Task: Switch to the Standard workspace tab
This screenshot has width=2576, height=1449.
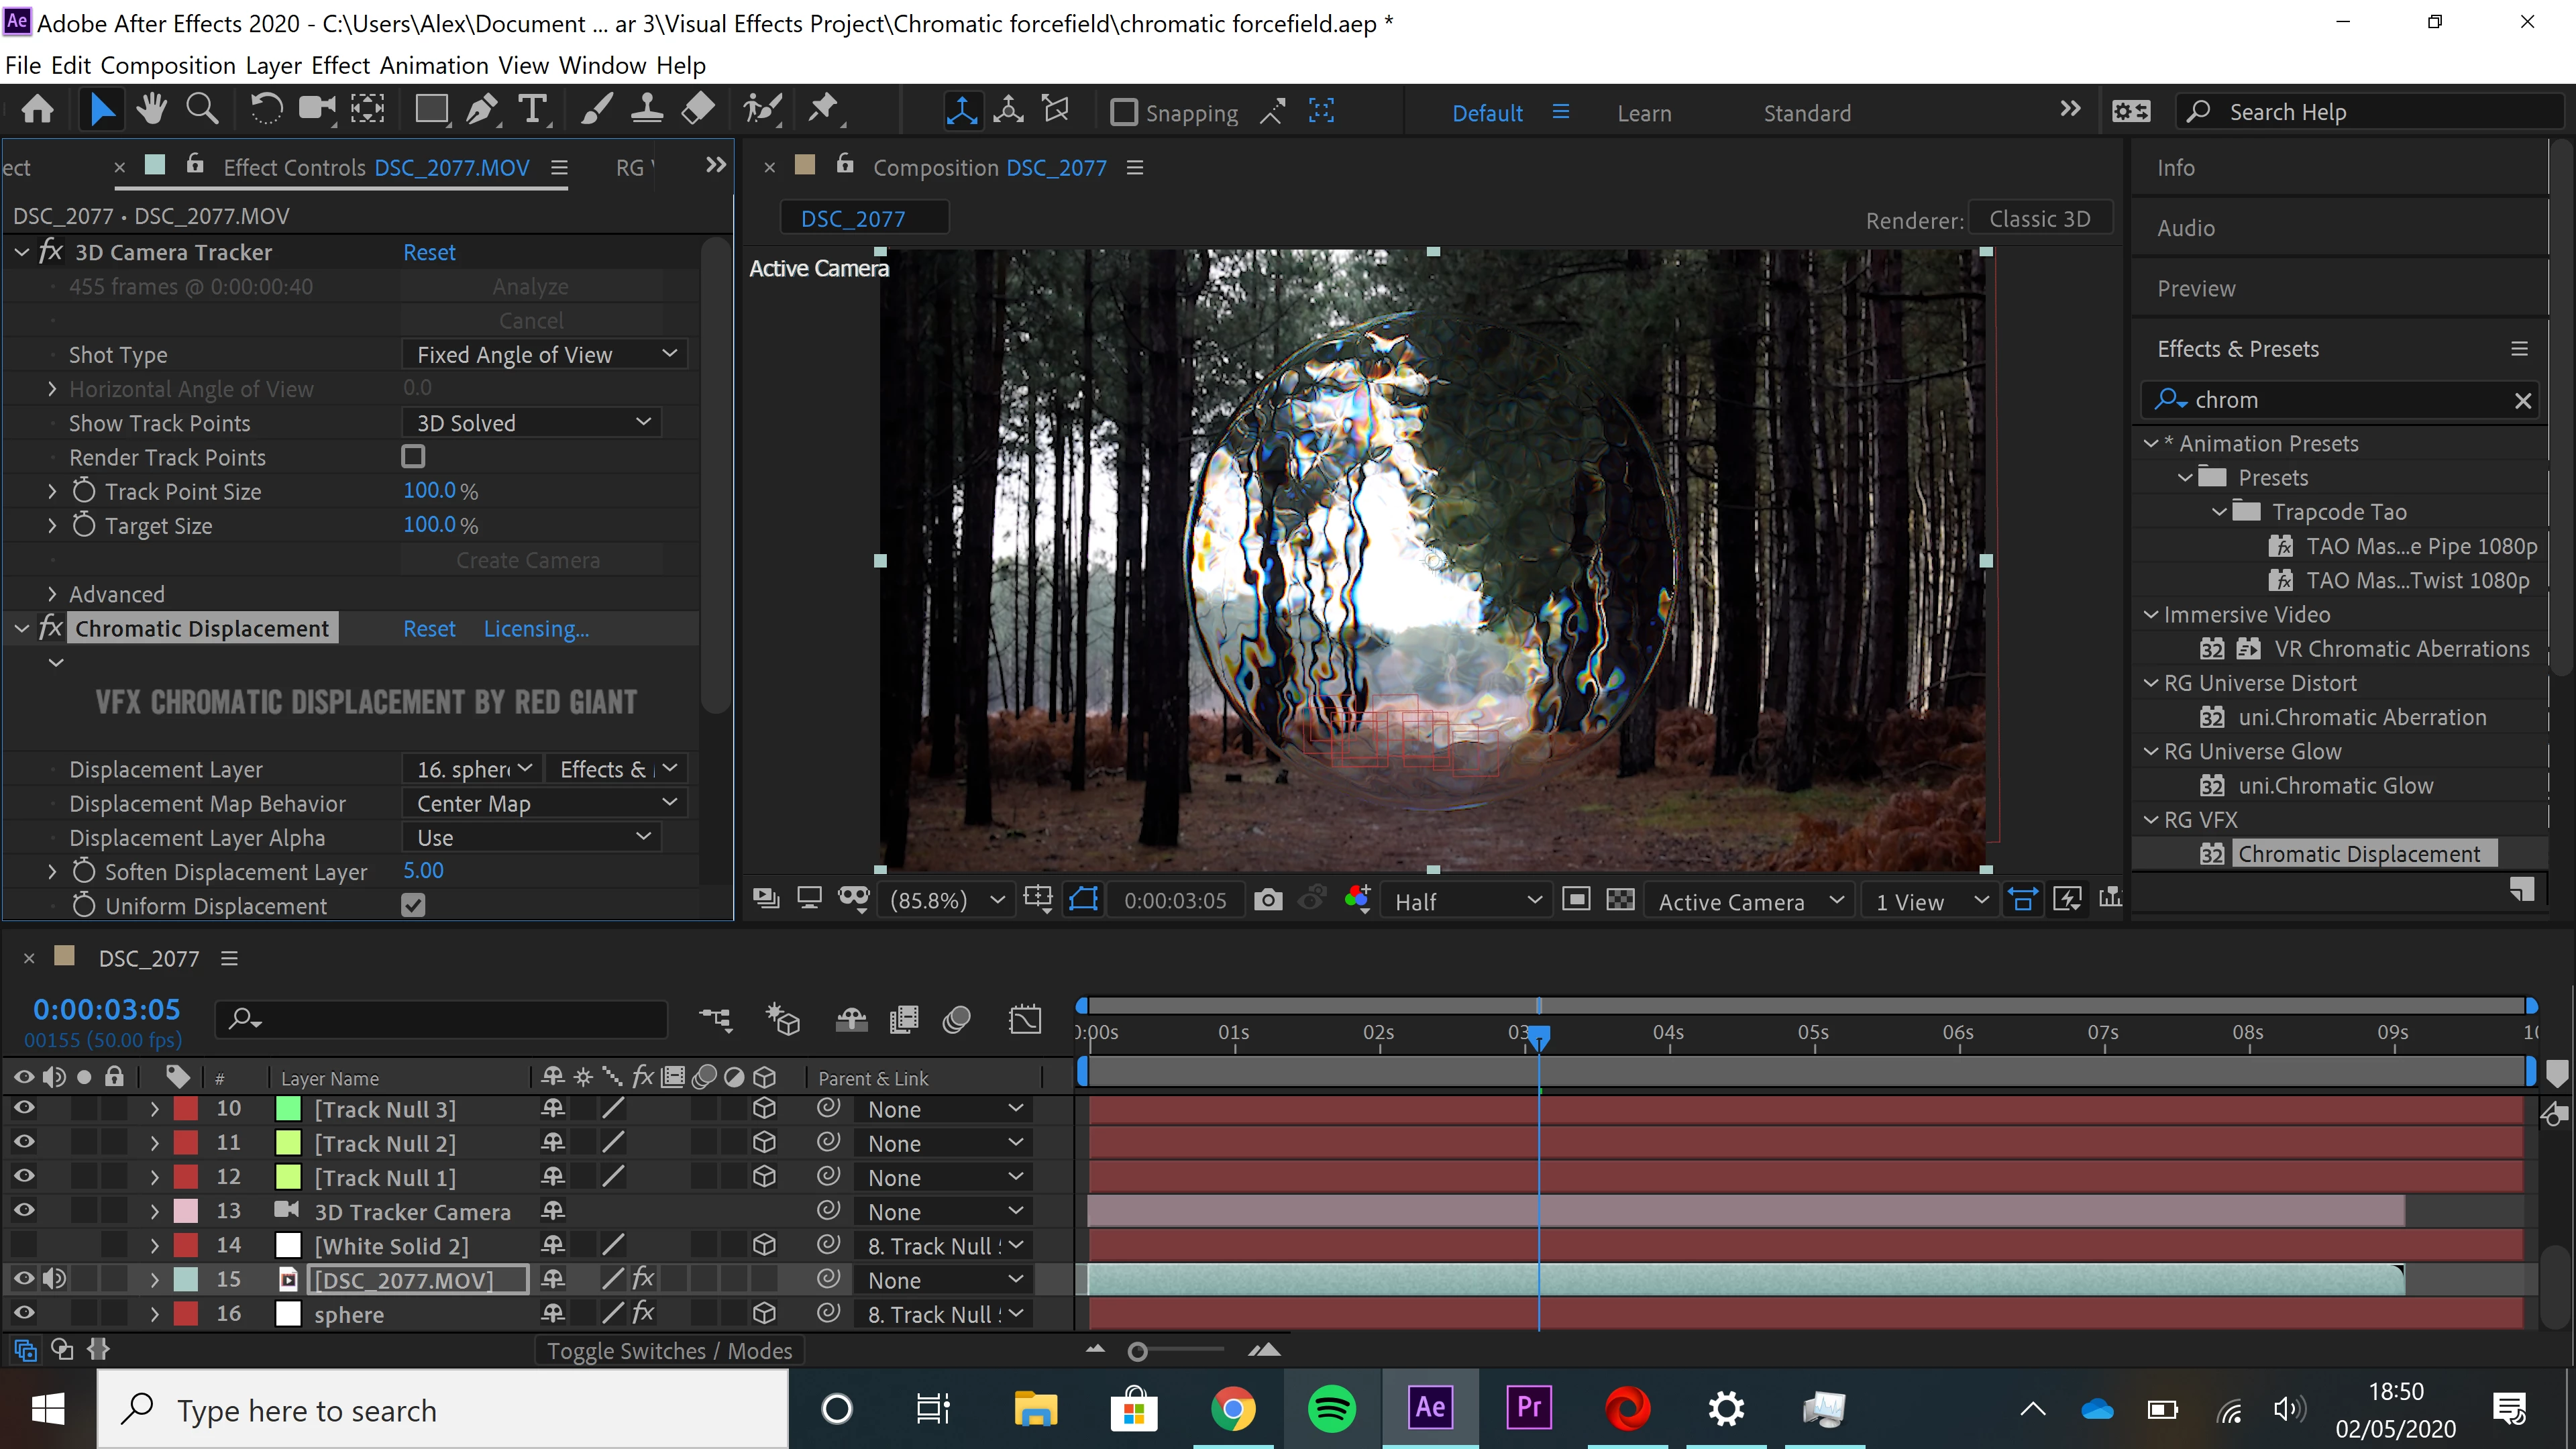Action: (x=1806, y=113)
